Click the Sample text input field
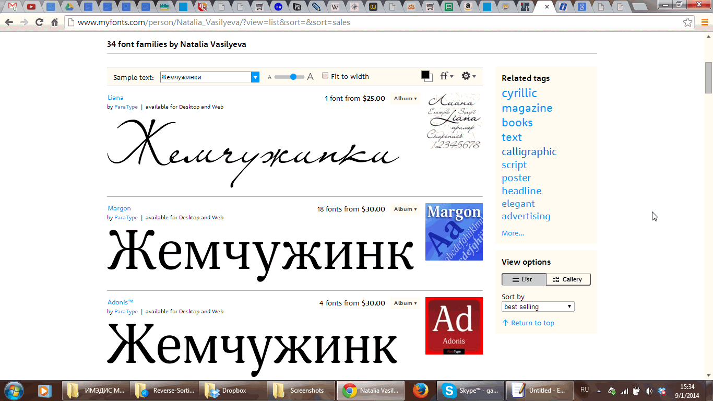This screenshot has width=713, height=401. pos(206,77)
